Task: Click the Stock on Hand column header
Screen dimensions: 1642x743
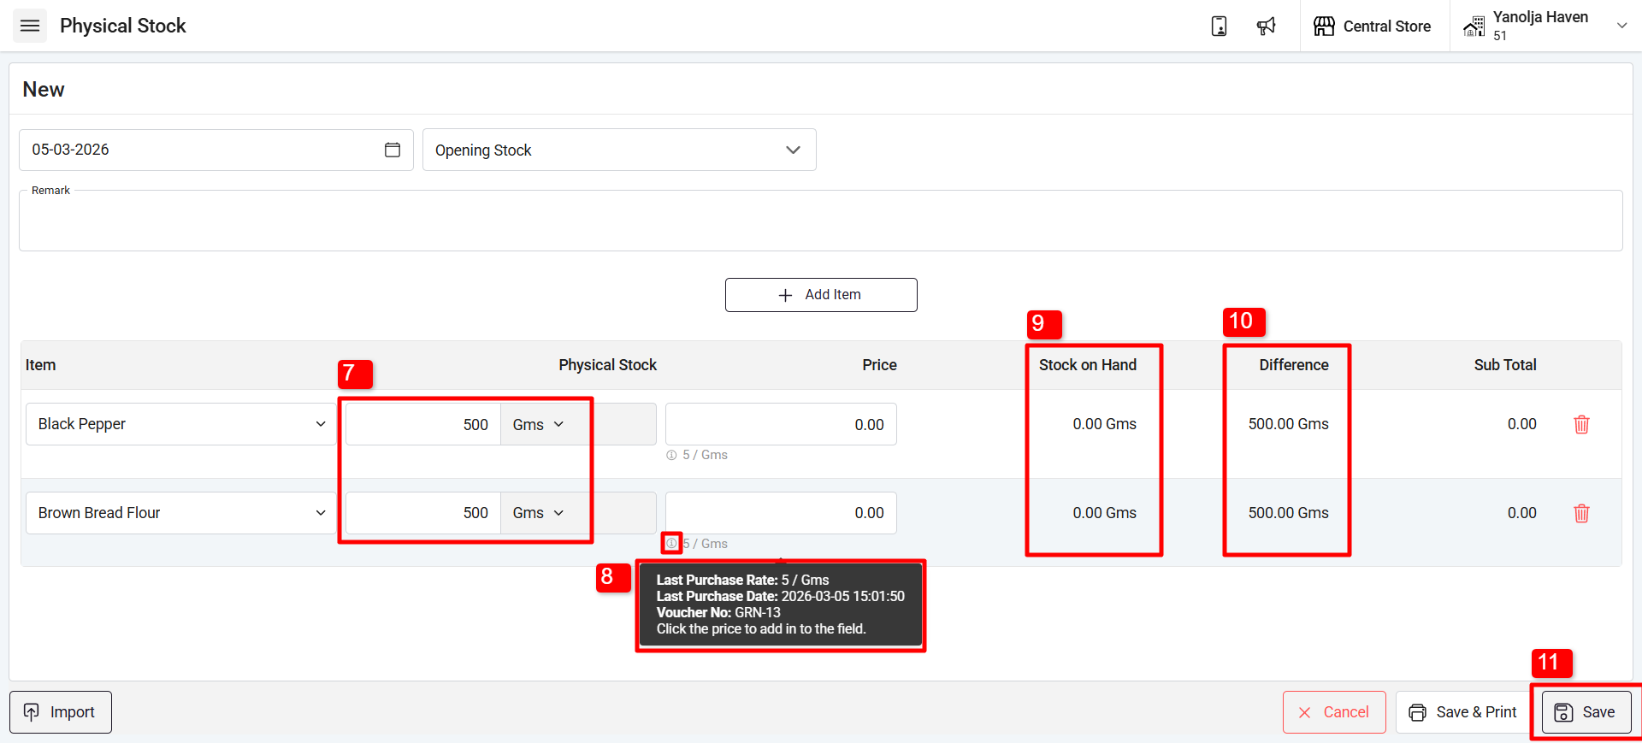Action: pyautogui.click(x=1087, y=365)
